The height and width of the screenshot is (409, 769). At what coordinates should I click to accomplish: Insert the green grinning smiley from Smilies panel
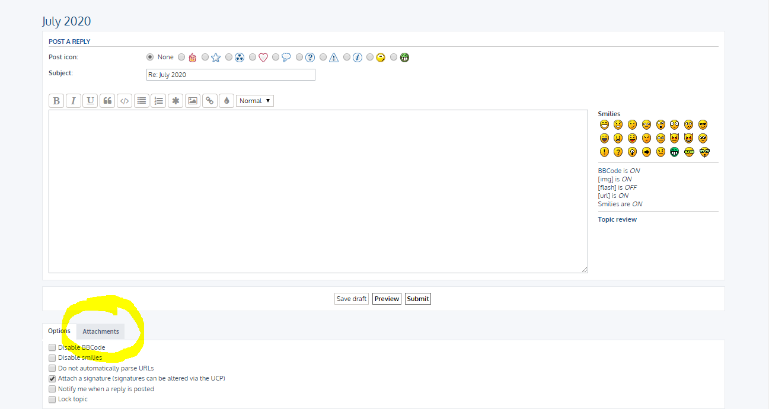coord(674,152)
